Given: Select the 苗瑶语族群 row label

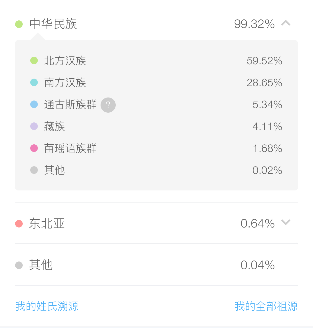Looking at the screenshot, I should (x=70, y=148).
